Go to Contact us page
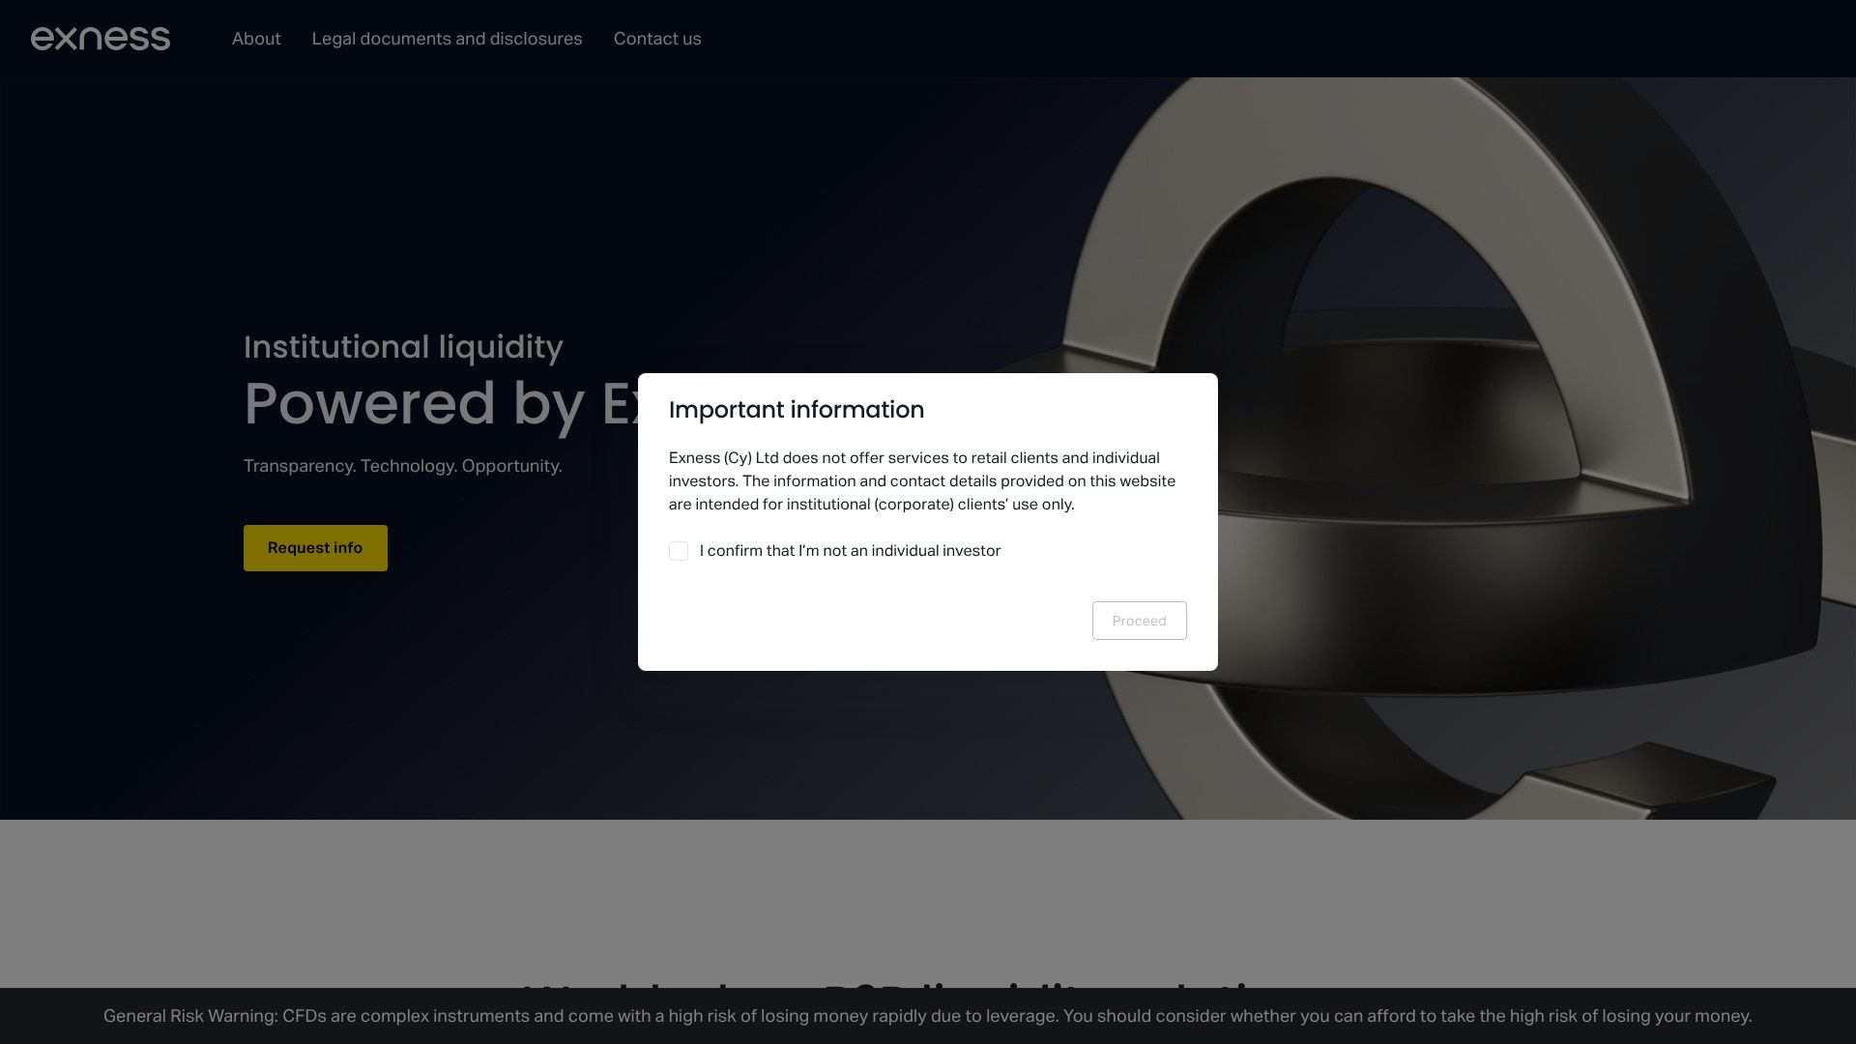This screenshot has width=1856, height=1044. click(x=657, y=39)
